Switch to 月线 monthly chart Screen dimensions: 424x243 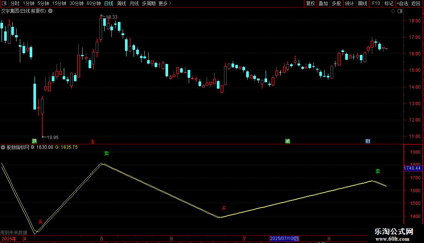tap(134, 3)
